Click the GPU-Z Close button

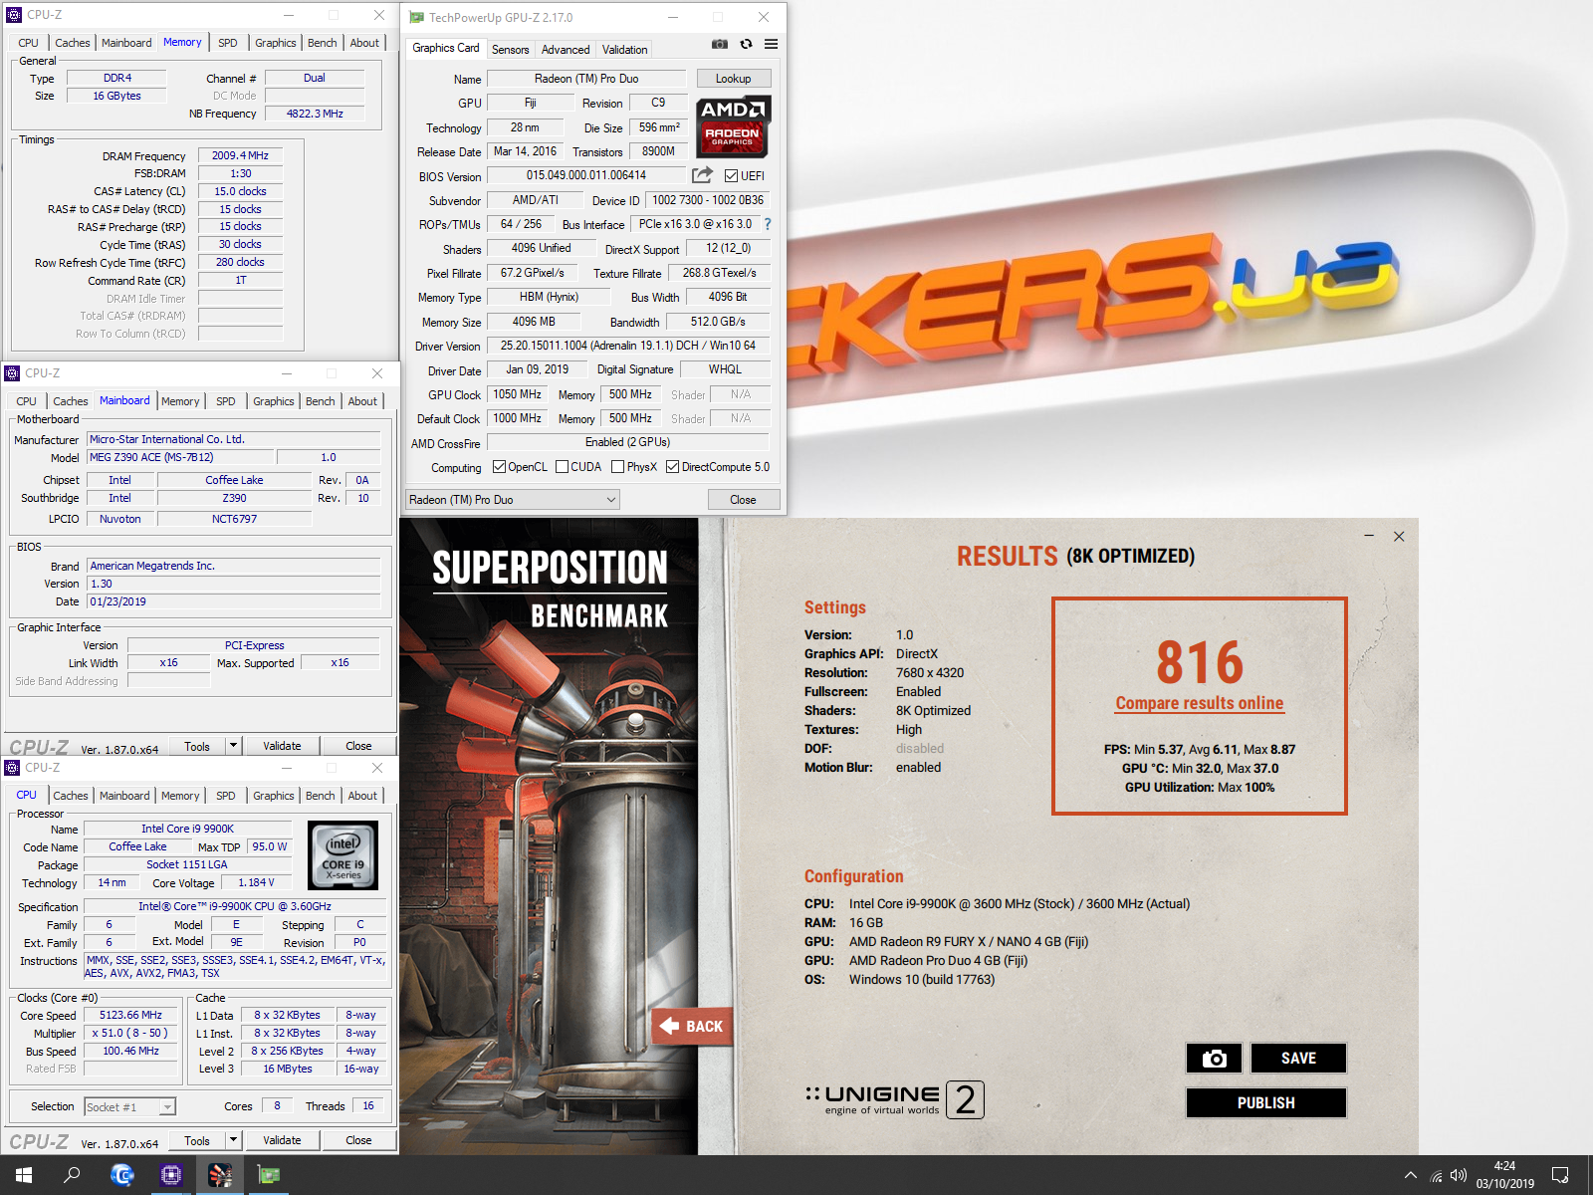[743, 500]
